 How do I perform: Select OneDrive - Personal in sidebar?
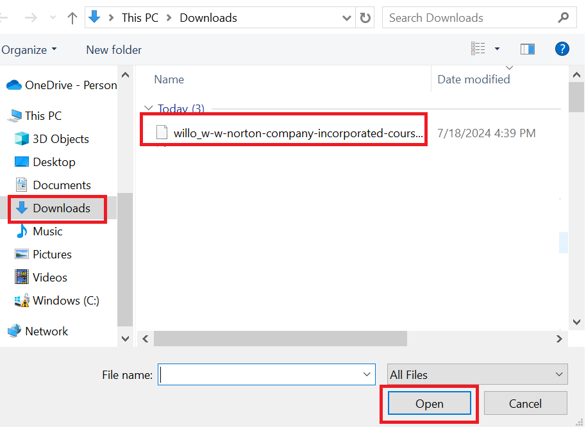[62, 85]
